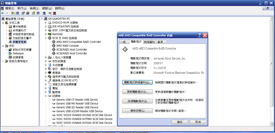Open the 視窗(W) menu

(47, 8)
